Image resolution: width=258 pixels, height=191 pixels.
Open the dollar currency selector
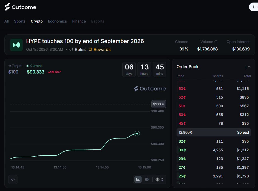(x=159, y=179)
